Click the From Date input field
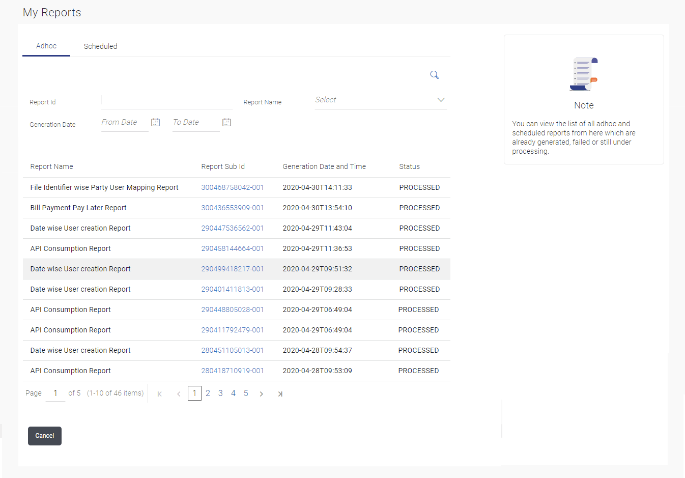The height and width of the screenshot is (478, 685). coord(124,122)
